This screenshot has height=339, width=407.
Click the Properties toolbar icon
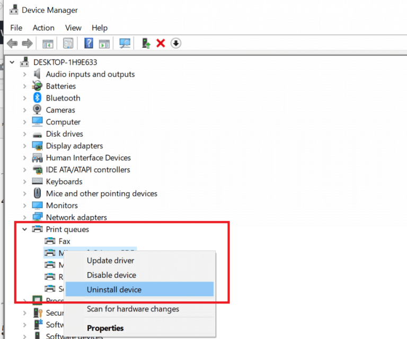pyautogui.click(x=68, y=43)
